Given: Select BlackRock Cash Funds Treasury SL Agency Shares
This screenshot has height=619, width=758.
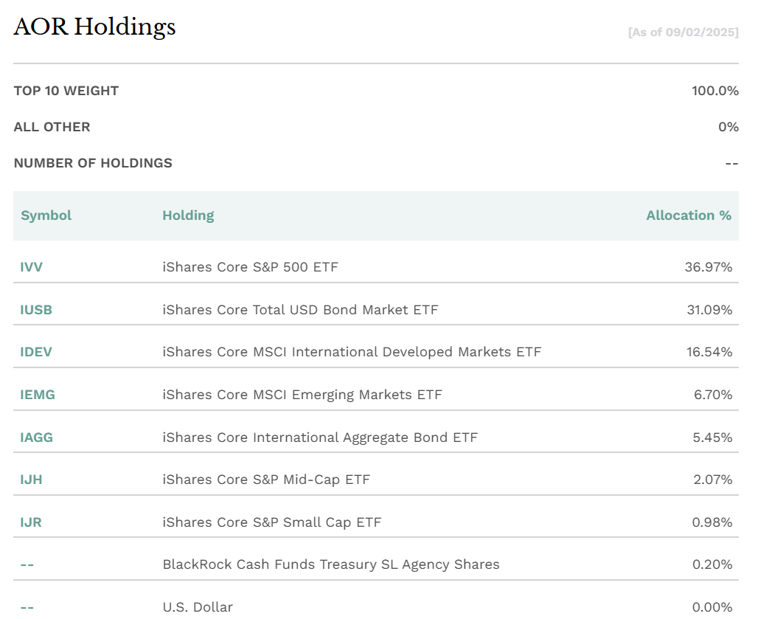Looking at the screenshot, I should pos(330,564).
